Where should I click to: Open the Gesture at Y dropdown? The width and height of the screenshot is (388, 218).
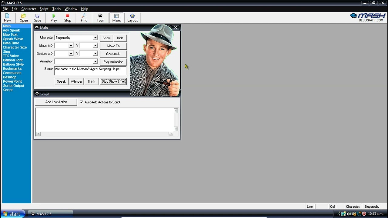coord(95,54)
